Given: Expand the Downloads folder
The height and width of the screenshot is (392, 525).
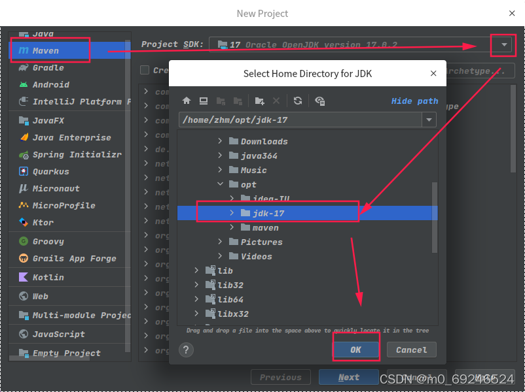Looking at the screenshot, I should coord(220,141).
